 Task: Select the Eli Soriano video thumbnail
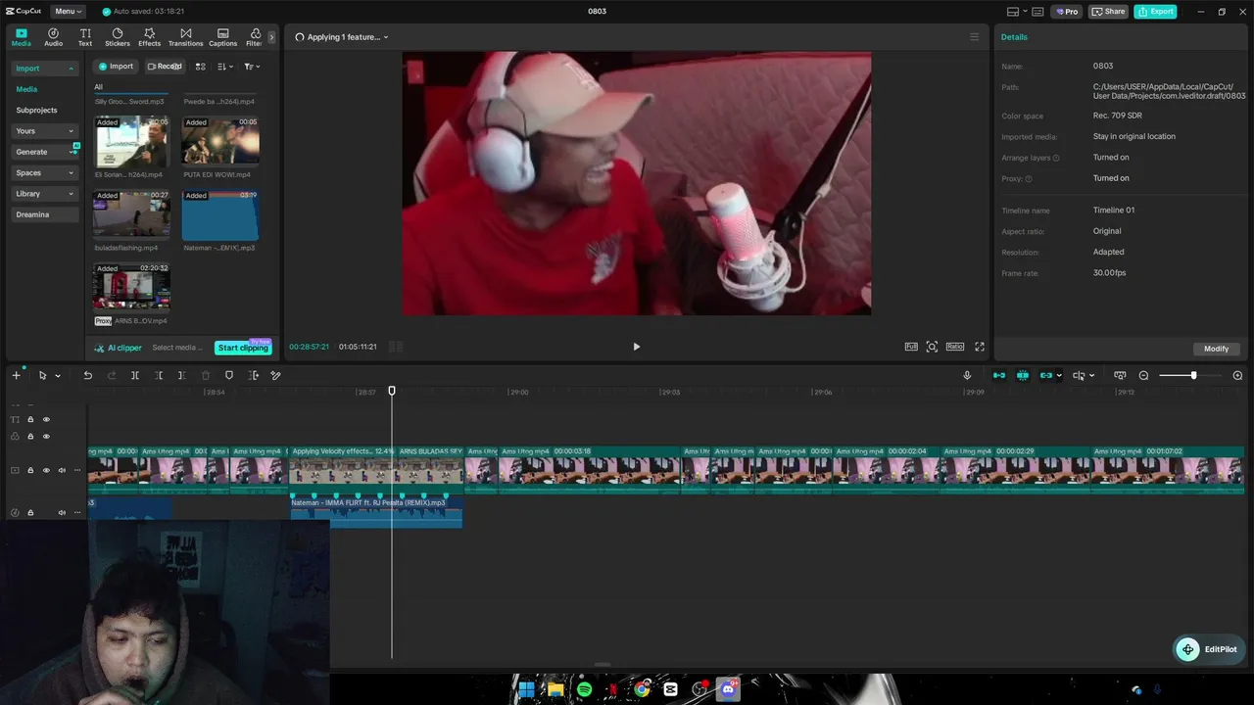131,141
